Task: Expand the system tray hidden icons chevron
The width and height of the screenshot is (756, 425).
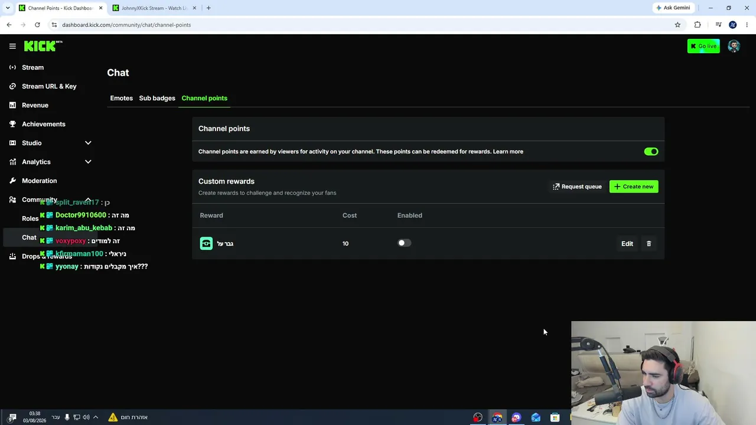Action: [96, 417]
